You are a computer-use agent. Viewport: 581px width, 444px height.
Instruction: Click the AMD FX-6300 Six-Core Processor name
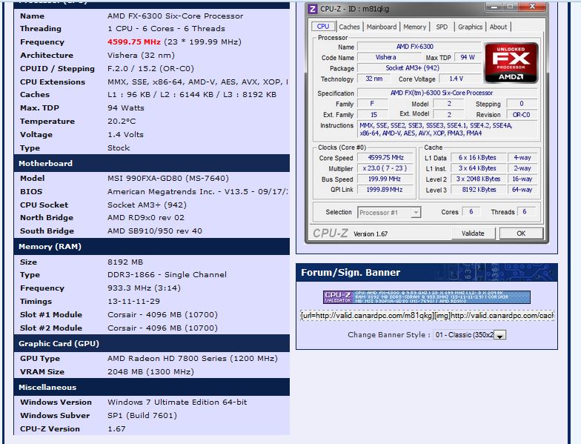point(175,16)
